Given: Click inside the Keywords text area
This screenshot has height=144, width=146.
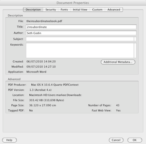Looking at the screenshot, I should coord(80,50).
